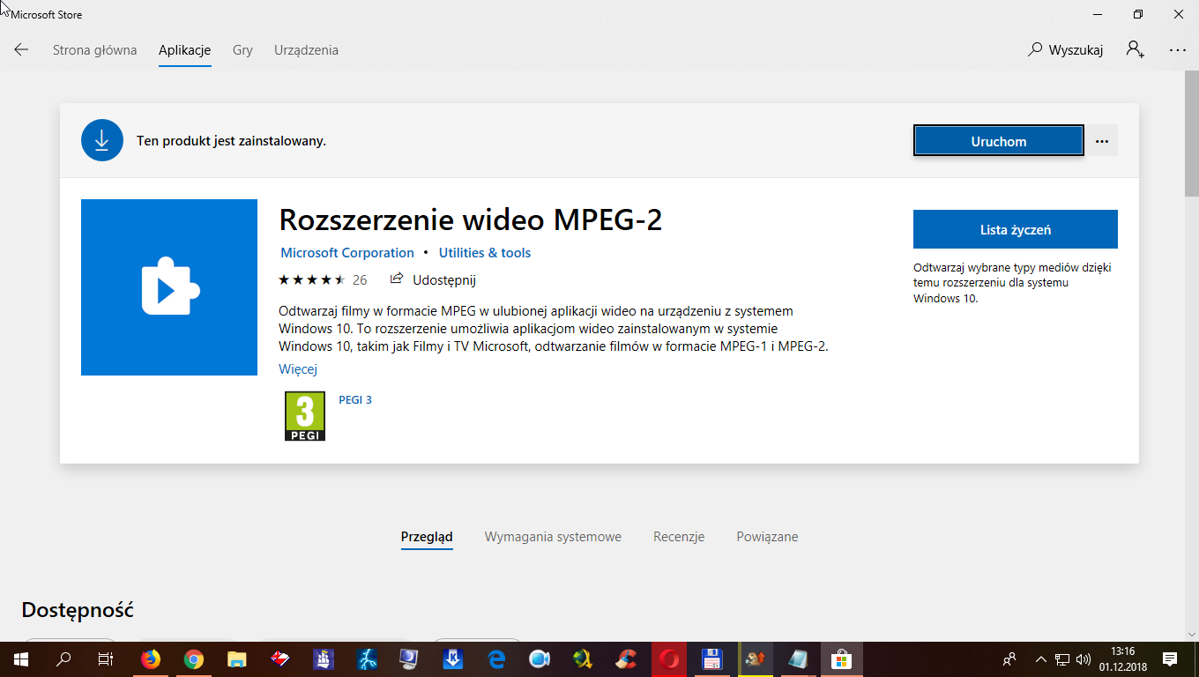1199x677 pixels.
Task: Expand description with Więcej link
Action: [x=298, y=369]
